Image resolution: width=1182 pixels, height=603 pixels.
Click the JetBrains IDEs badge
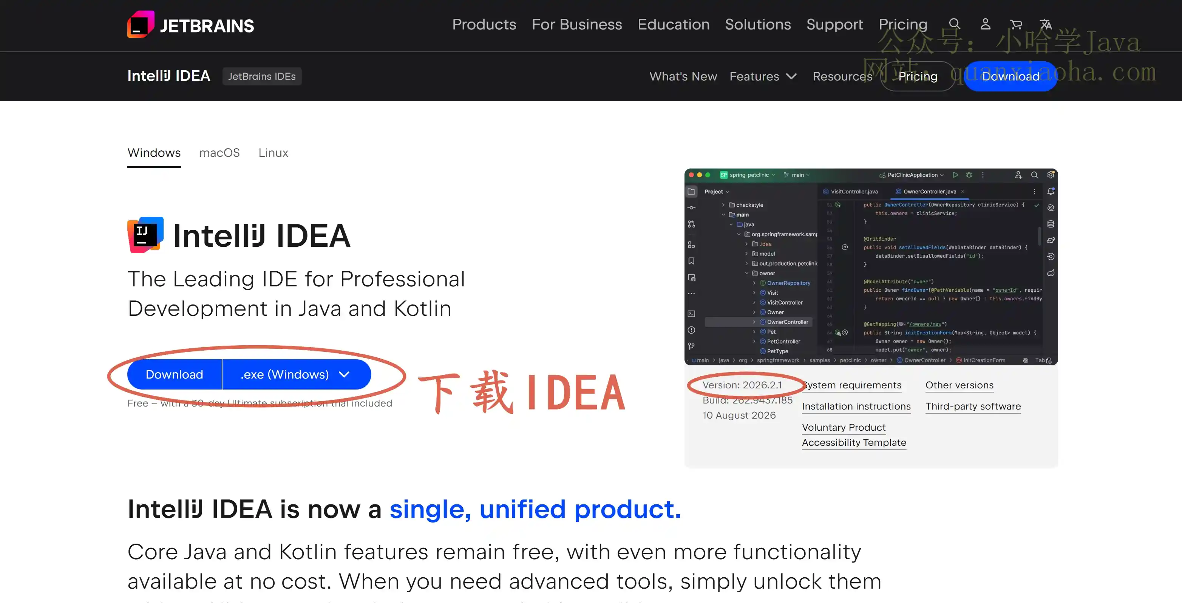[262, 76]
